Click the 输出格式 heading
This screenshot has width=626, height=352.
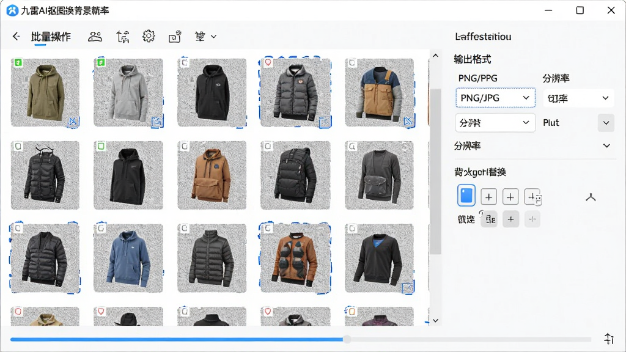pos(473,59)
